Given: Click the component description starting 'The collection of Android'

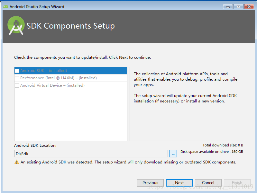Looking at the screenshot, I should 186,79.
